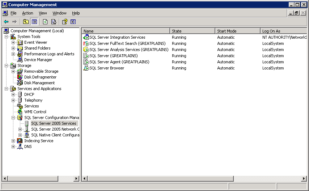Screen dimensions: 309x191
Task: Select Computer Management (Local) root node
Action: (37, 31)
